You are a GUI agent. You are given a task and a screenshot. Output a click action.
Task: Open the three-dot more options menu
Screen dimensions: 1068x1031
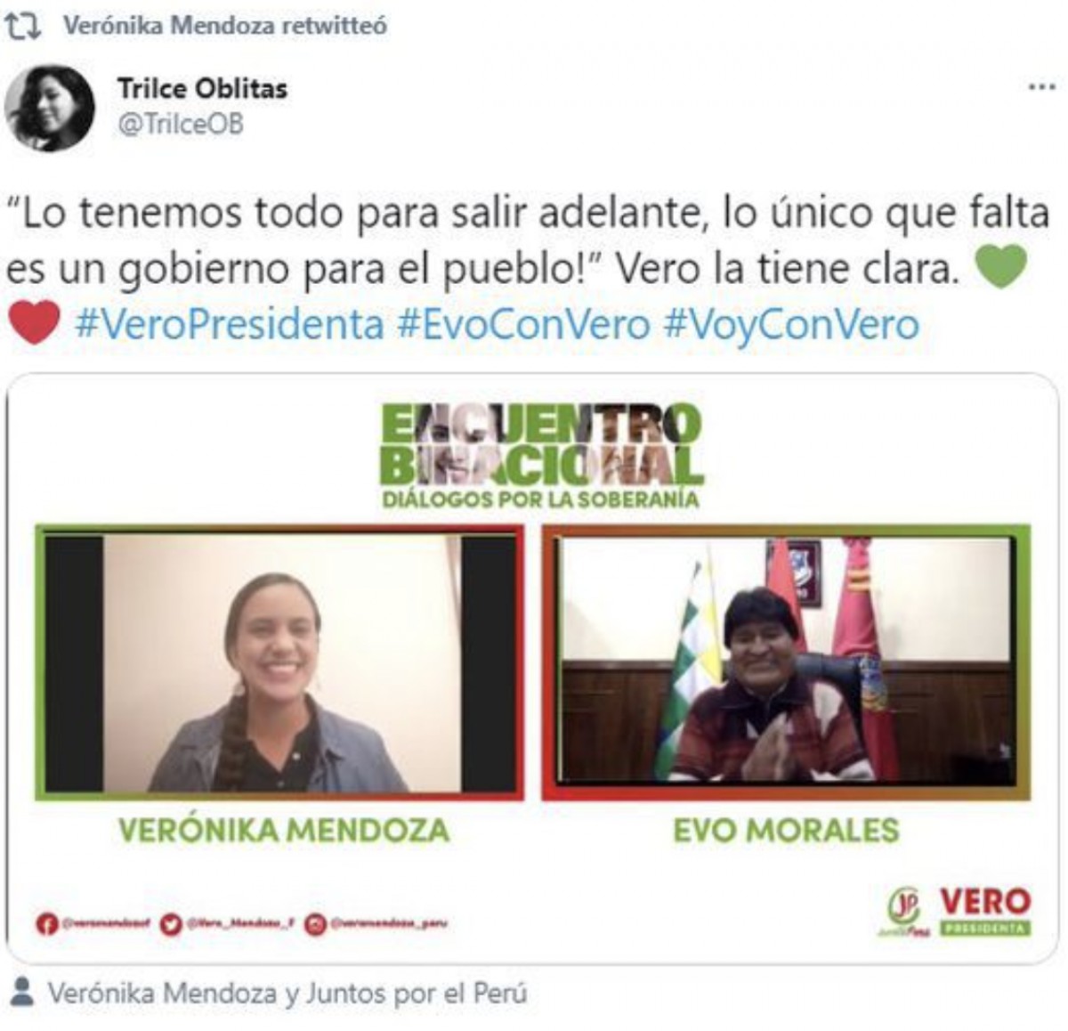click(x=1041, y=87)
